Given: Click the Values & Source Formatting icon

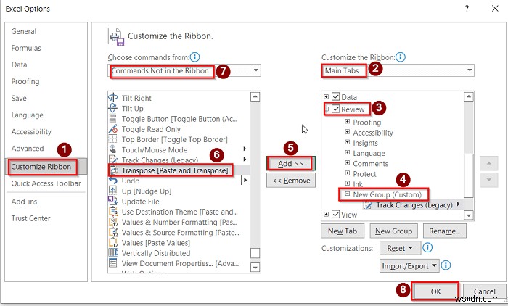Looking at the screenshot, I should coord(113,232).
